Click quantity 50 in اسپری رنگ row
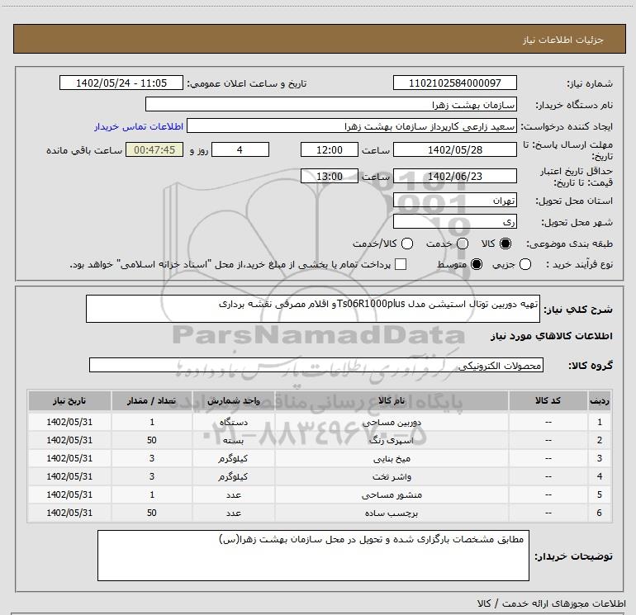The height and width of the screenshot is (615, 636). click(x=152, y=440)
